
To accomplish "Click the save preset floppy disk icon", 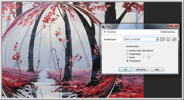I will pos(162,39).
